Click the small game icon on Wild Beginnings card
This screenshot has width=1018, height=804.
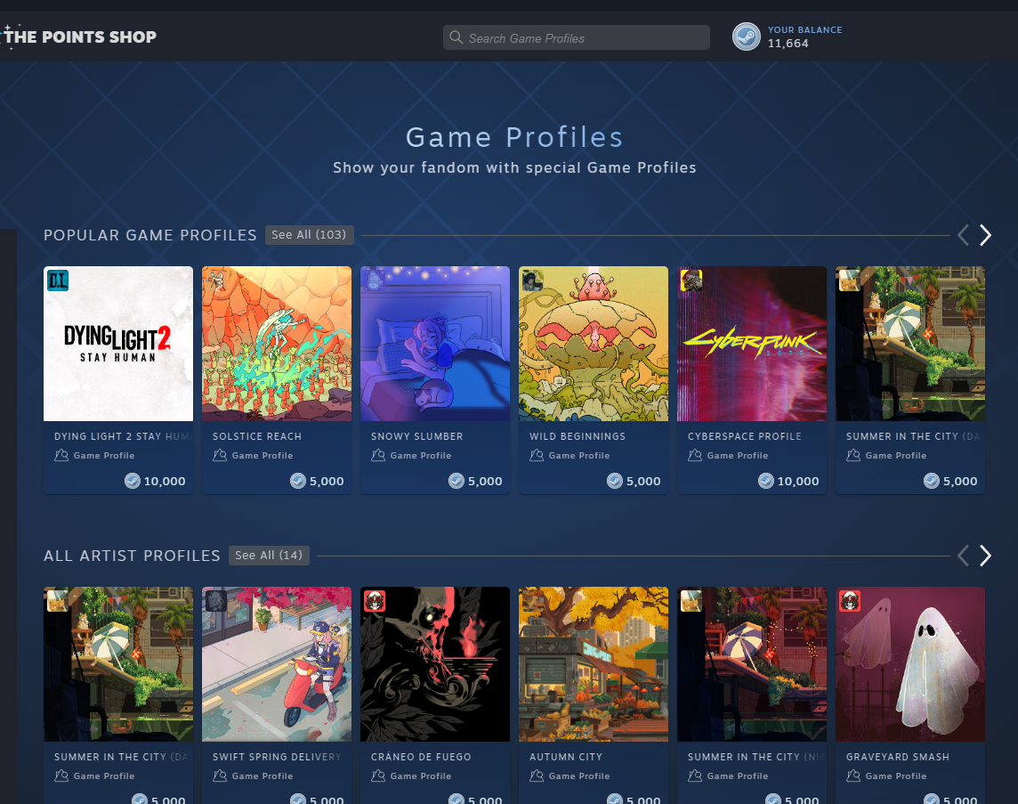tap(533, 280)
